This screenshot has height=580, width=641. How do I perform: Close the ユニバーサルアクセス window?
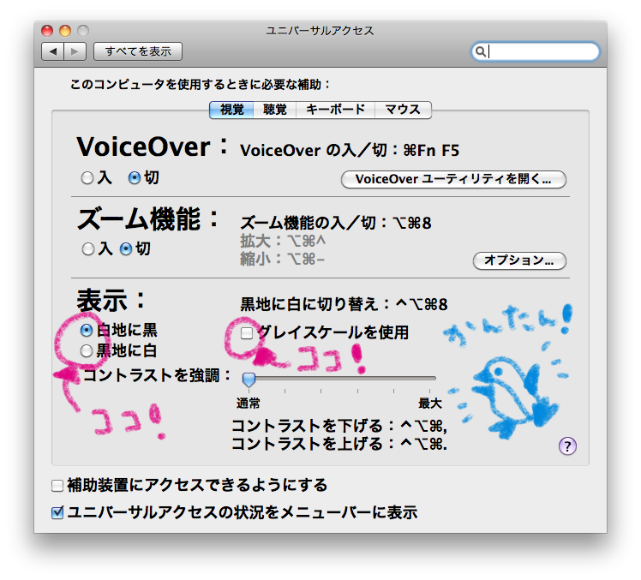[x=47, y=31]
